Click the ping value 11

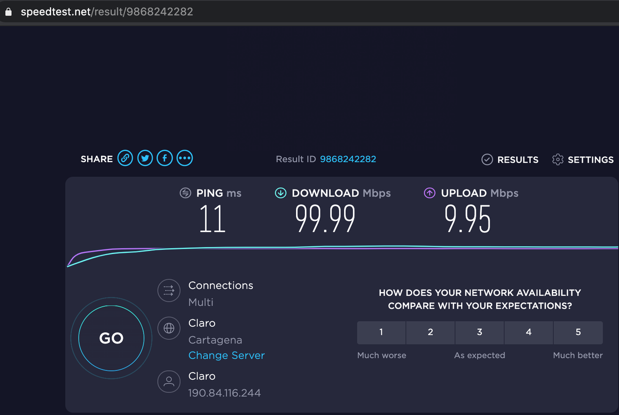213,218
